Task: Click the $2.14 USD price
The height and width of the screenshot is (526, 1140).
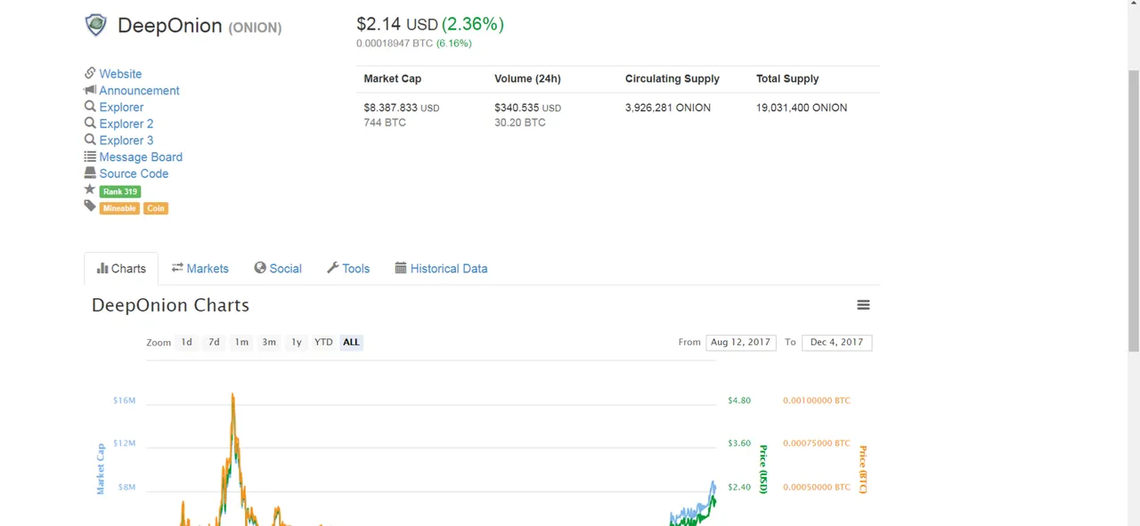Action: [x=397, y=24]
